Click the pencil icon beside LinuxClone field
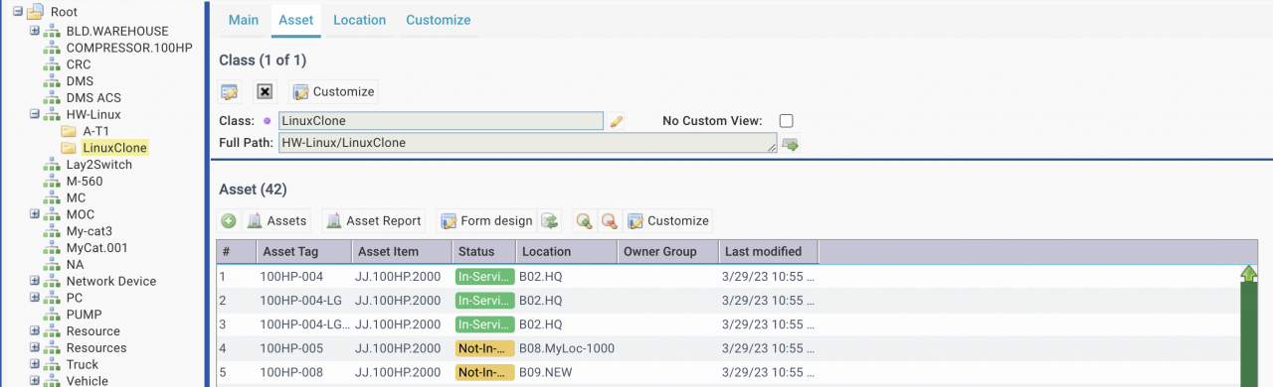Screen dimensions: 1273x387 click(x=617, y=121)
